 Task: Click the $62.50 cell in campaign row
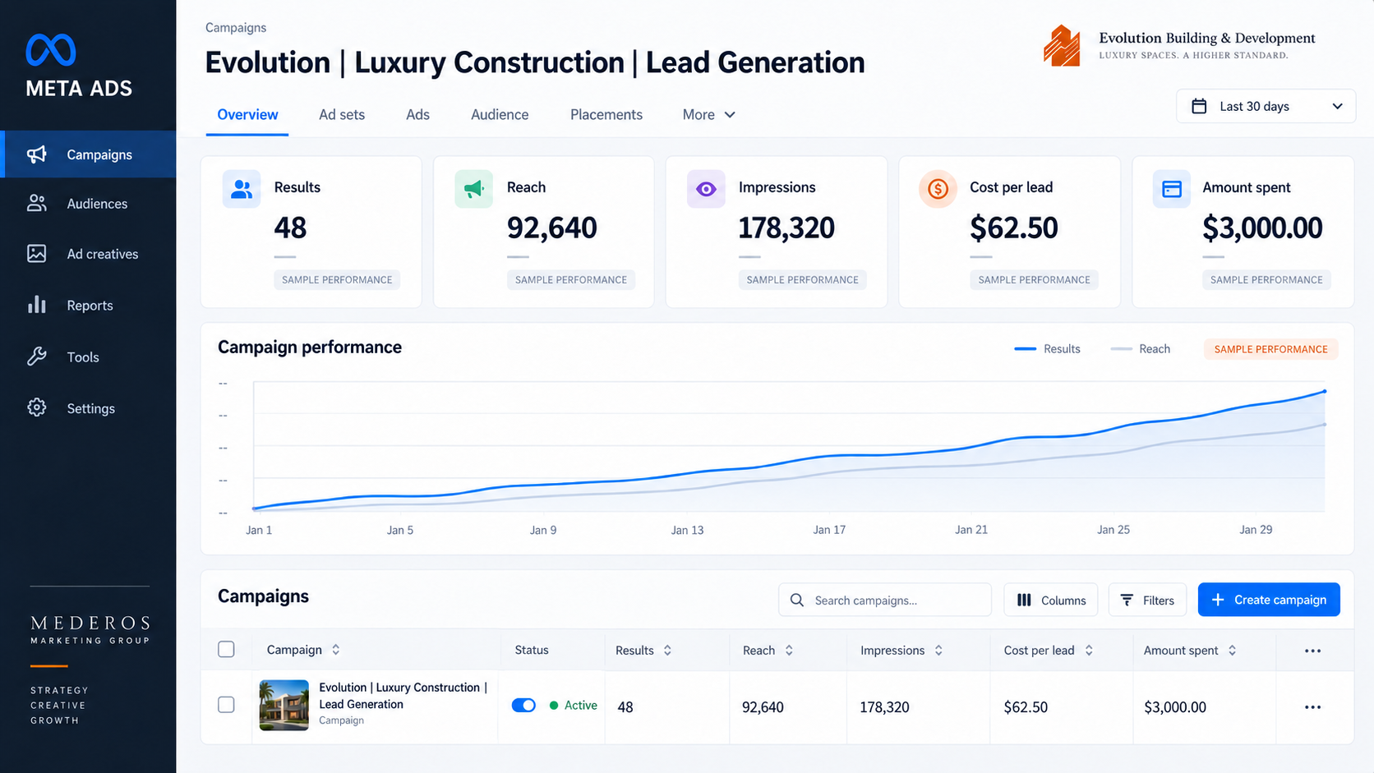(1026, 707)
